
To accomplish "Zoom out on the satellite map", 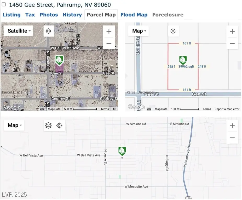I will point(109,43).
